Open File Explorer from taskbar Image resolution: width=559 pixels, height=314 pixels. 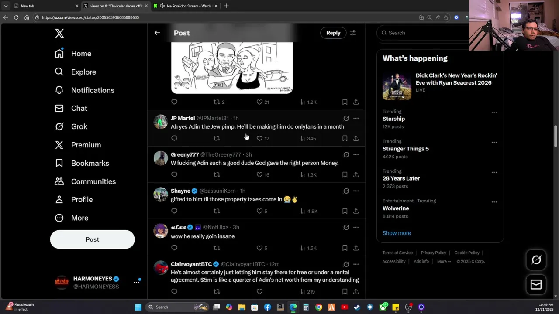coord(242,307)
